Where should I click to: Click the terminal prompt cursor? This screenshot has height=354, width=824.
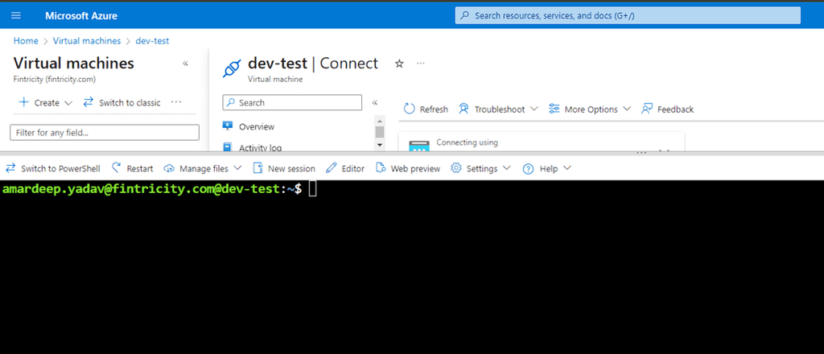(x=313, y=189)
